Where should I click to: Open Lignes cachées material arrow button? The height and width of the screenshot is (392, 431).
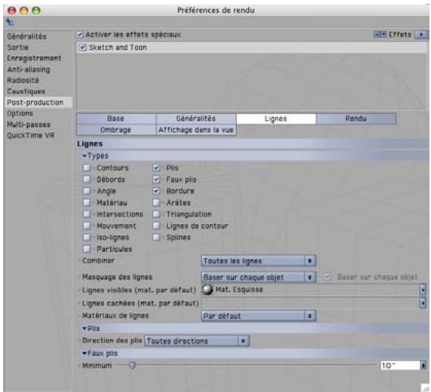[423, 303]
